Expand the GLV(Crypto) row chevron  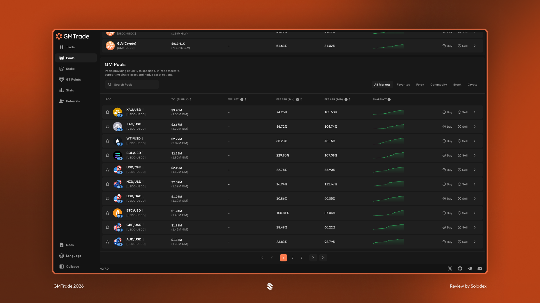coord(475,46)
